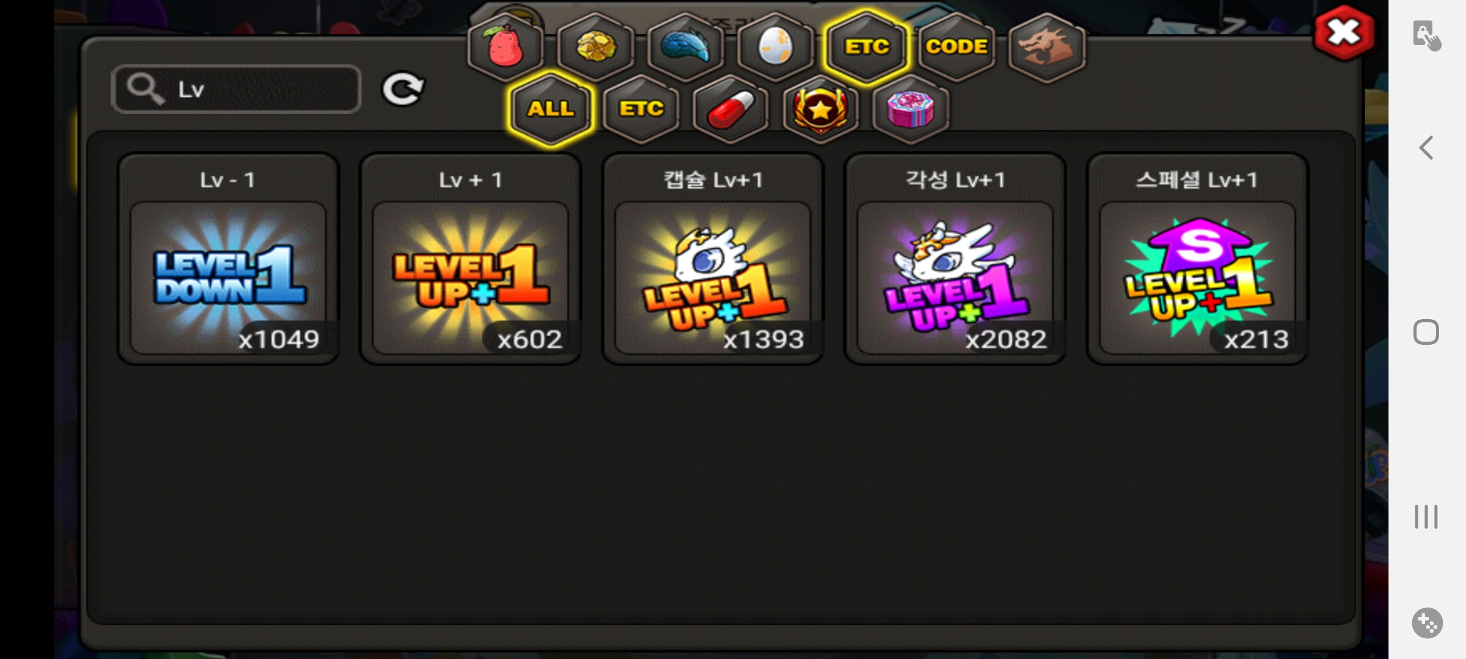The width and height of the screenshot is (1466, 659).
Task: Filter by star medal badge items
Action: pos(820,109)
